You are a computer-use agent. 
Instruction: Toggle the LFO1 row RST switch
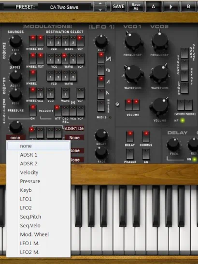coord(41,41)
